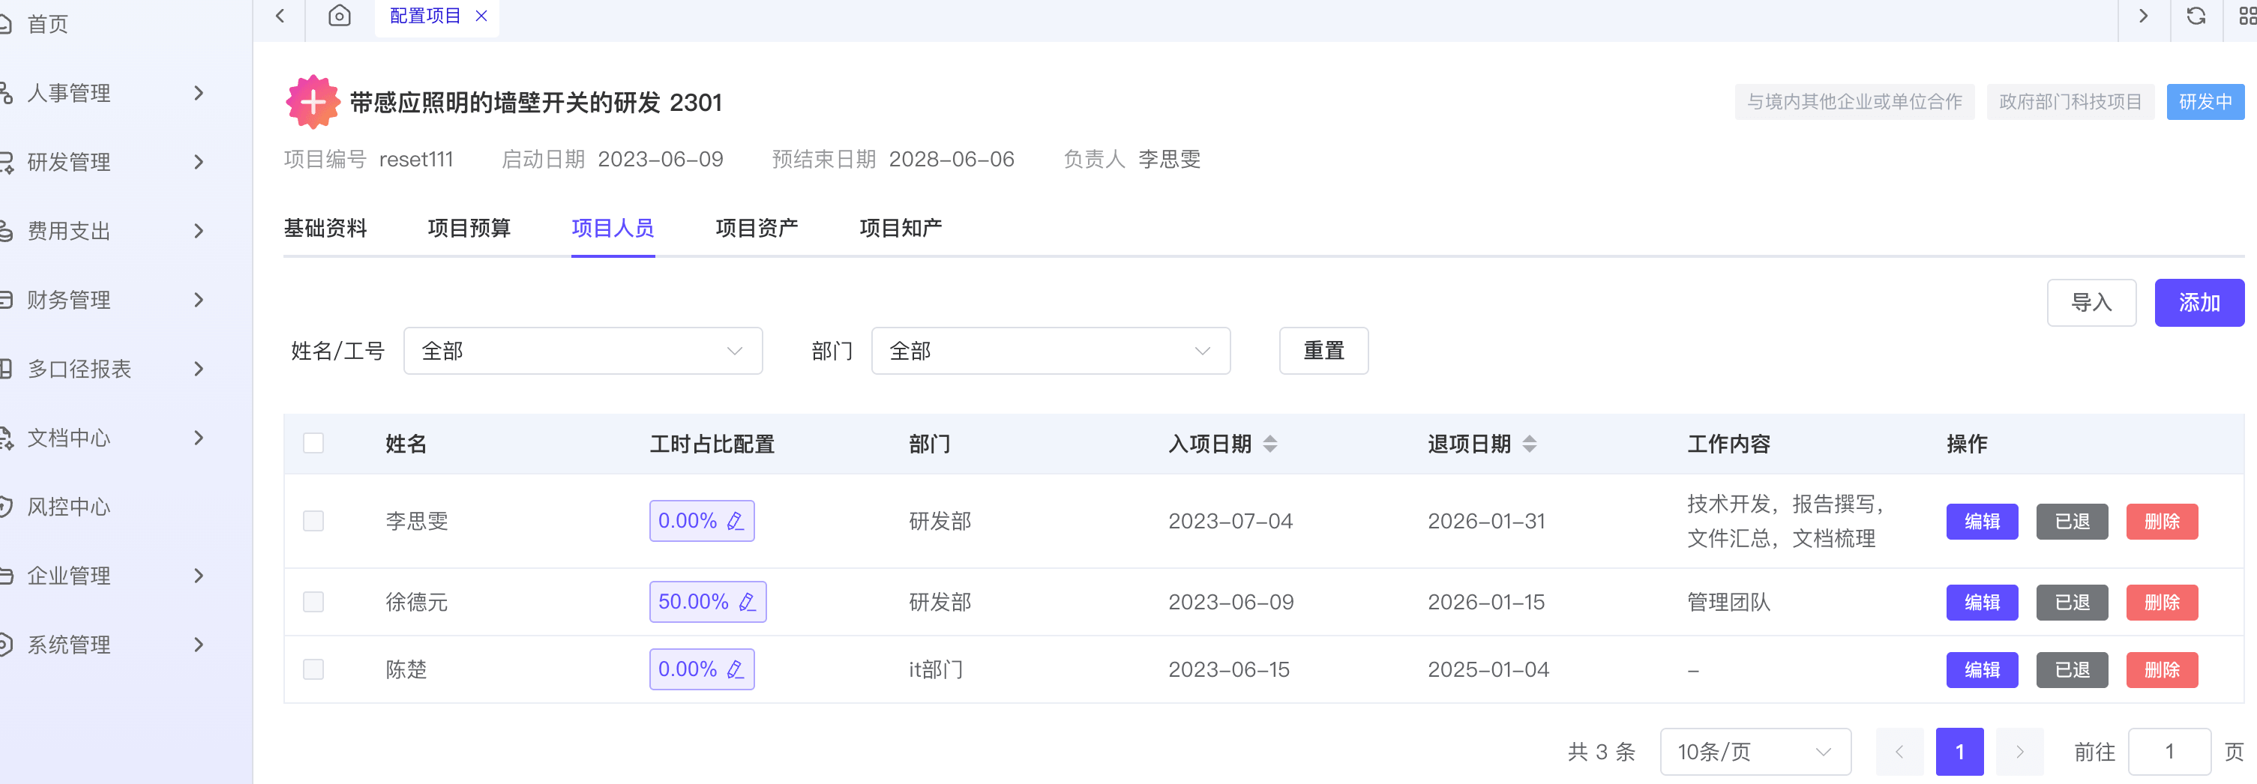Sort by 入项日期 column arrows
This screenshot has width=2257, height=784.
point(1269,444)
